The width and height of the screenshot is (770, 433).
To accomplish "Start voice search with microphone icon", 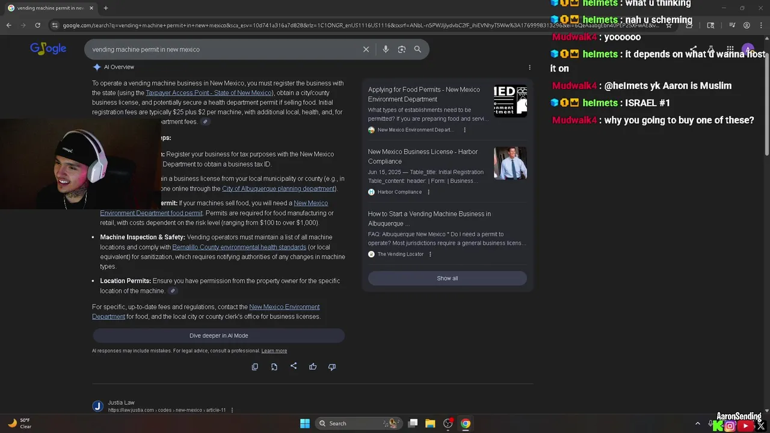I will click(x=386, y=49).
